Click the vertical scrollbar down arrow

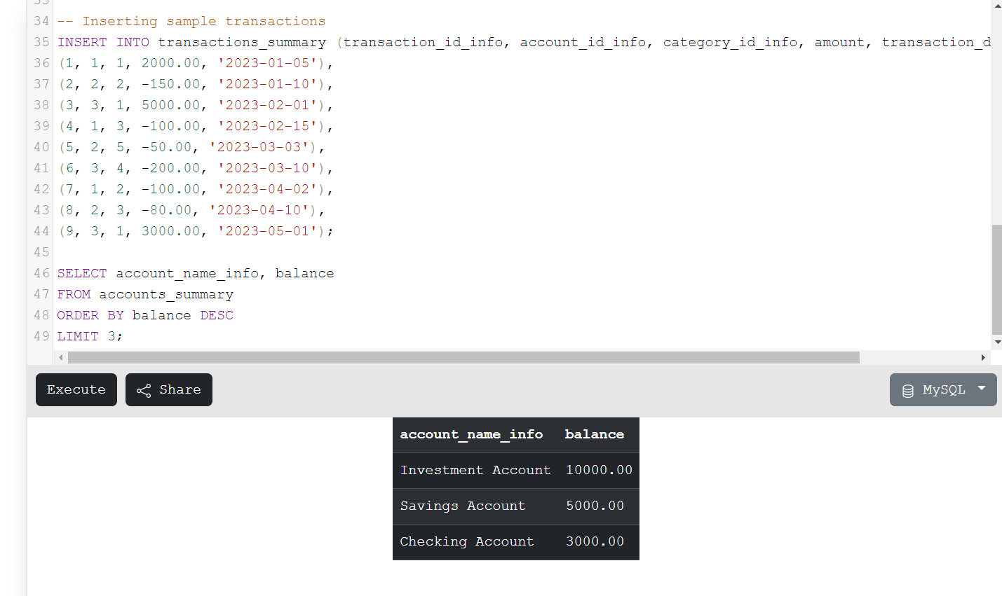(x=997, y=342)
